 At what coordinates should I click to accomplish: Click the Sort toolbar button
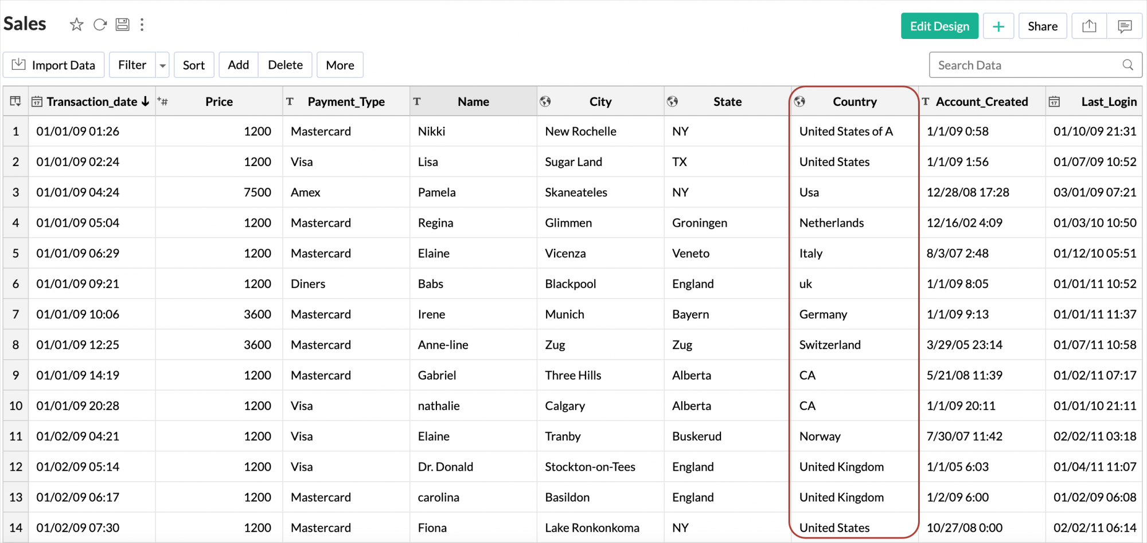click(194, 65)
